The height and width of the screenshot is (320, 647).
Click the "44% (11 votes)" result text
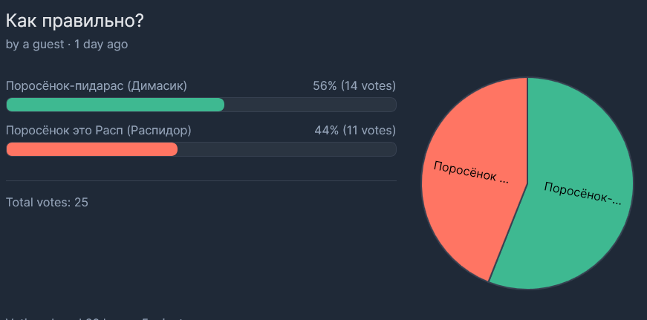point(355,131)
